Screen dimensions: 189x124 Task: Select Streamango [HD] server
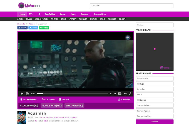pyautogui.click(x=74, y=106)
